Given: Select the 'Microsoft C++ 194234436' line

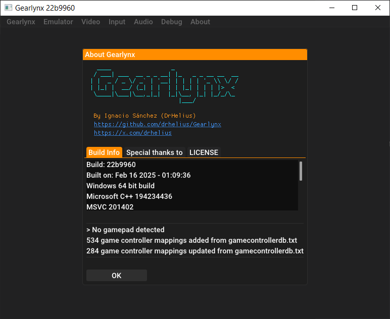Looking at the screenshot, I should pyautogui.click(x=129, y=196).
